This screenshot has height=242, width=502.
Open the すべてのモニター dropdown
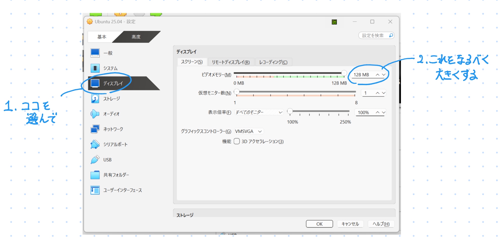click(x=259, y=112)
